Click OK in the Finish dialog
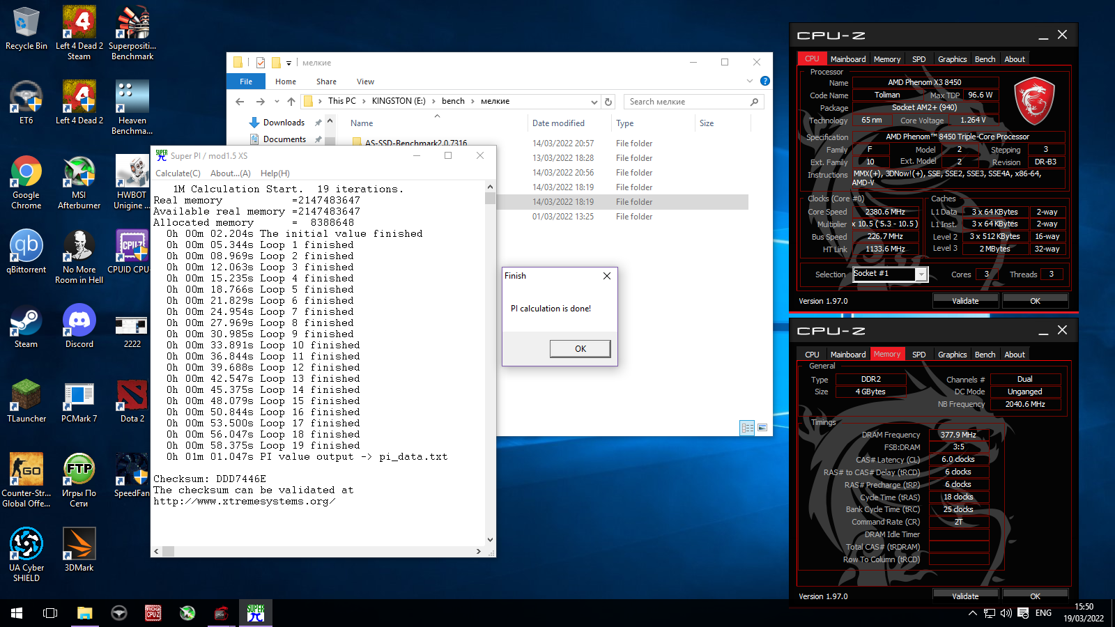The image size is (1115, 627). (580, 348)
